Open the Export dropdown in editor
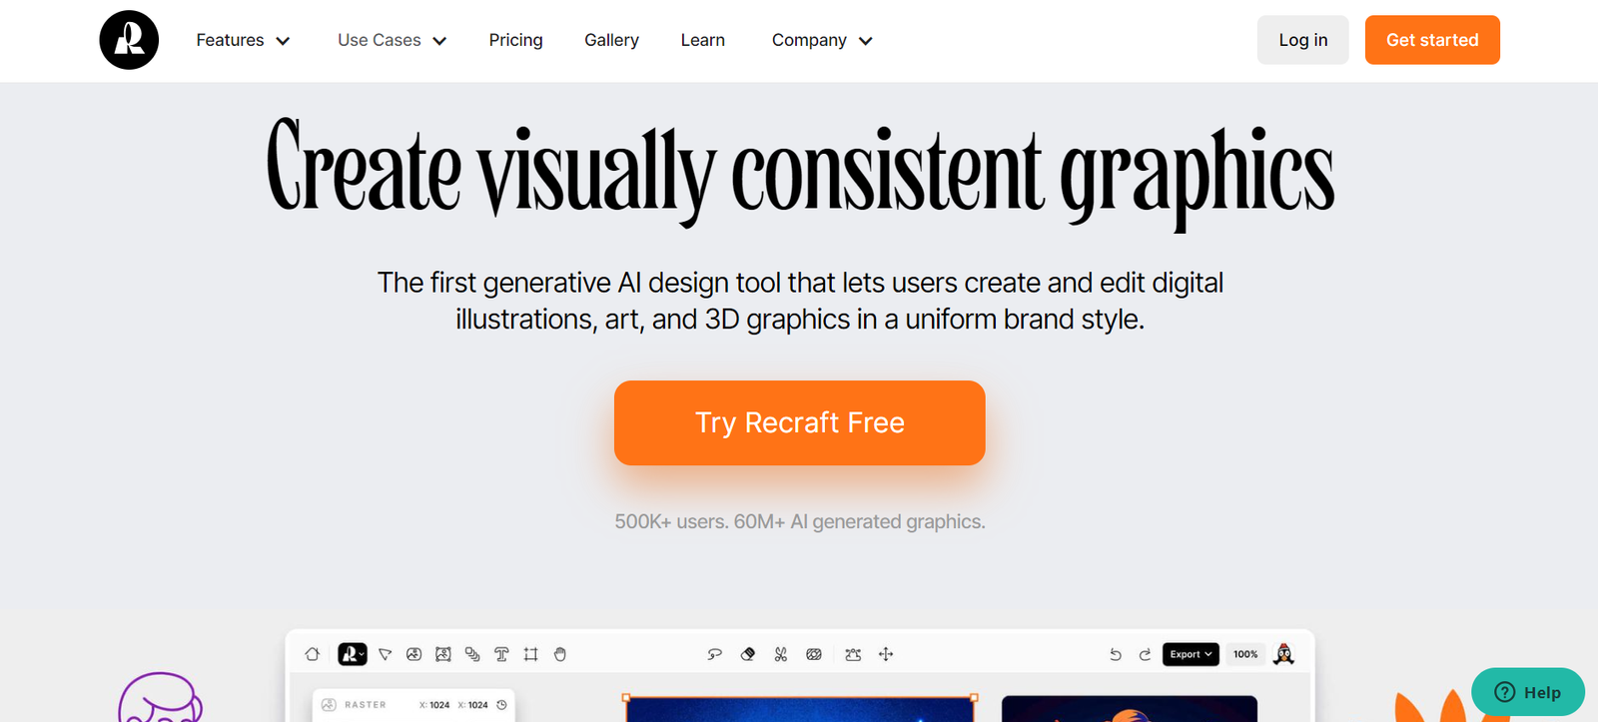Viewport: 1598px width, 722px height. [x=1191, y=654]
